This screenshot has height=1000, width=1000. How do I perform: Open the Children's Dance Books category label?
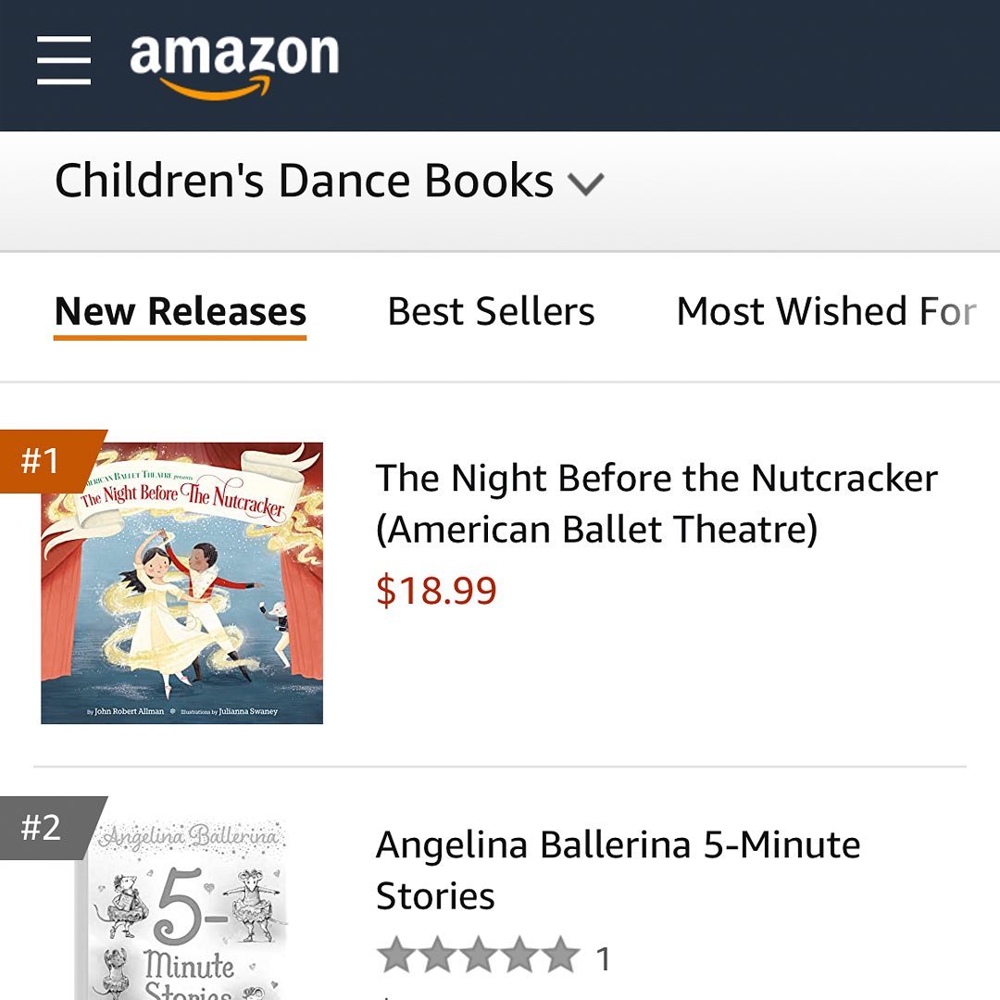(304, 181)
